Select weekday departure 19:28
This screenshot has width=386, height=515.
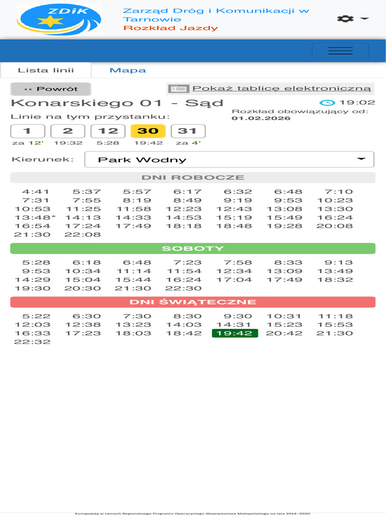click(x=284, y=226)
